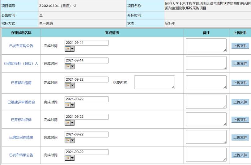Click remarks box in 已开标和评标 row

206,119
